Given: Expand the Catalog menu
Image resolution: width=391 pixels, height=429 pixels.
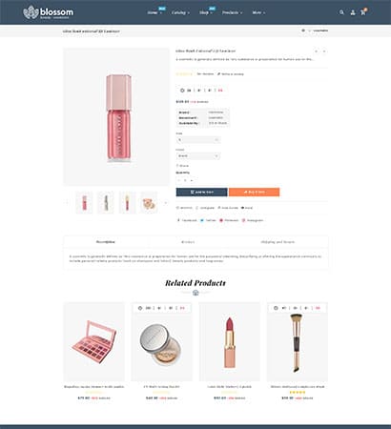Looking at the screenshot, I should tap(180, 12).
